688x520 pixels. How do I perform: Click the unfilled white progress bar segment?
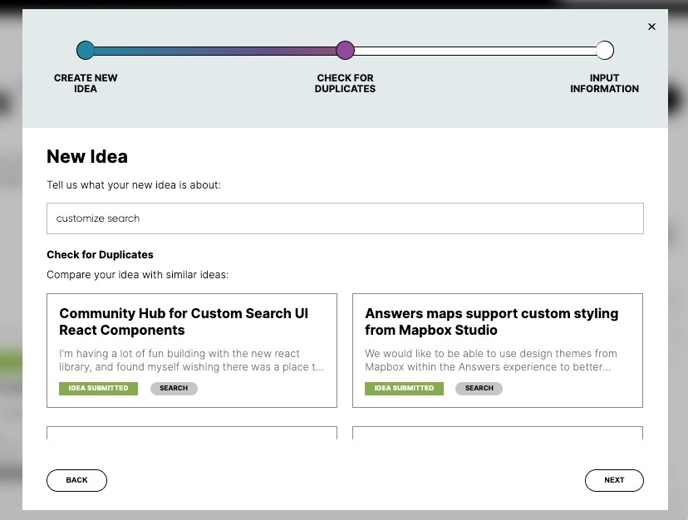(x=474, y=51)
